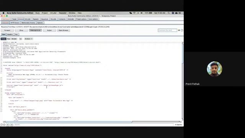
Task: Open the Project options tab
Action: (x=81, y=19)
